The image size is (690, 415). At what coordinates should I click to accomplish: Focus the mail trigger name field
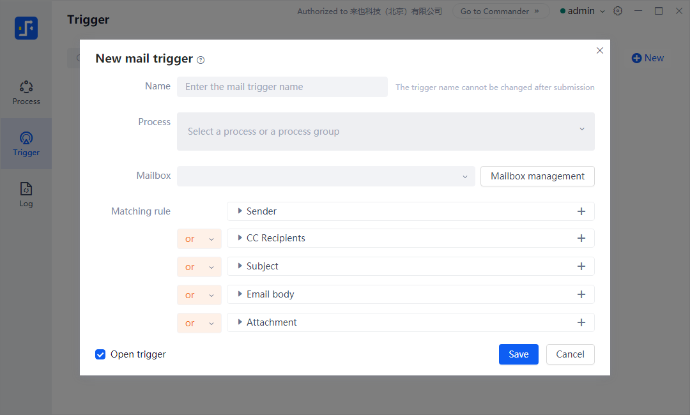click(282, 87)
